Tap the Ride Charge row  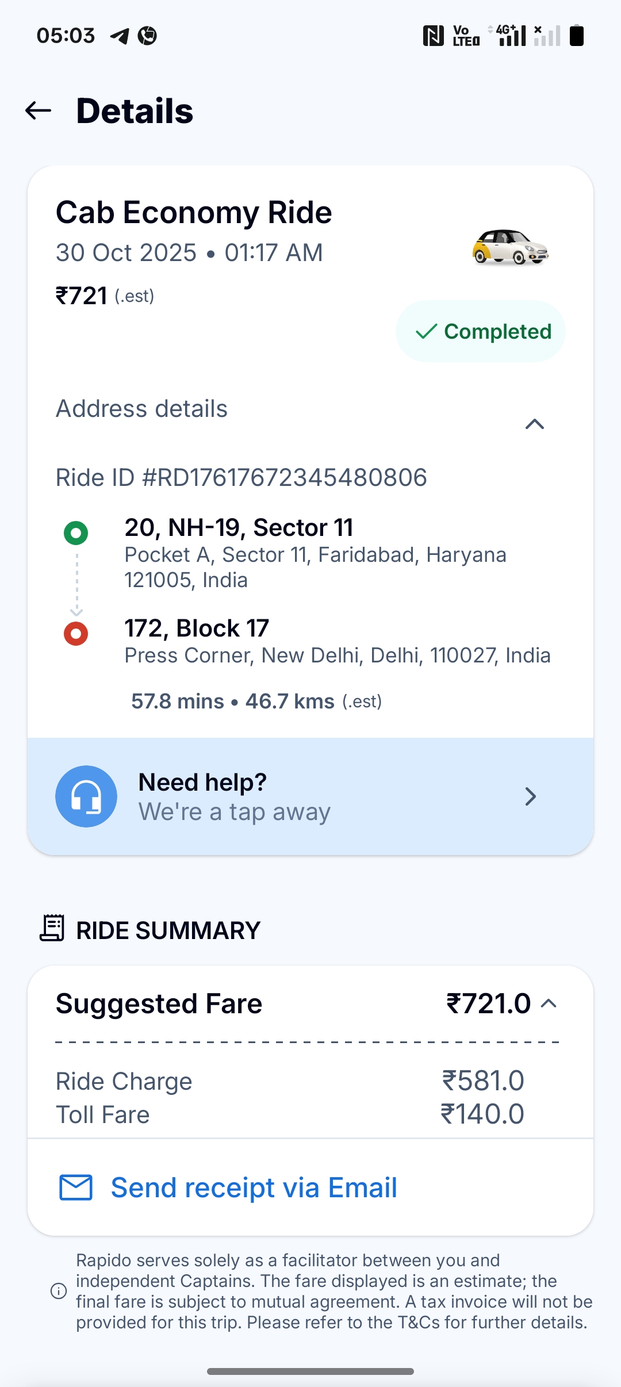(290, 1081)
